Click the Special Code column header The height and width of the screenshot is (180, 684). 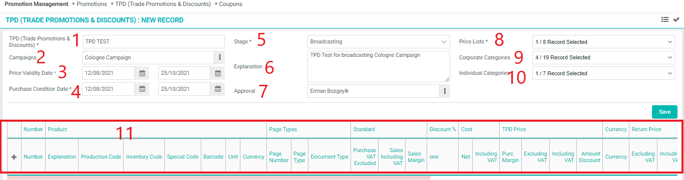[183, 157]
